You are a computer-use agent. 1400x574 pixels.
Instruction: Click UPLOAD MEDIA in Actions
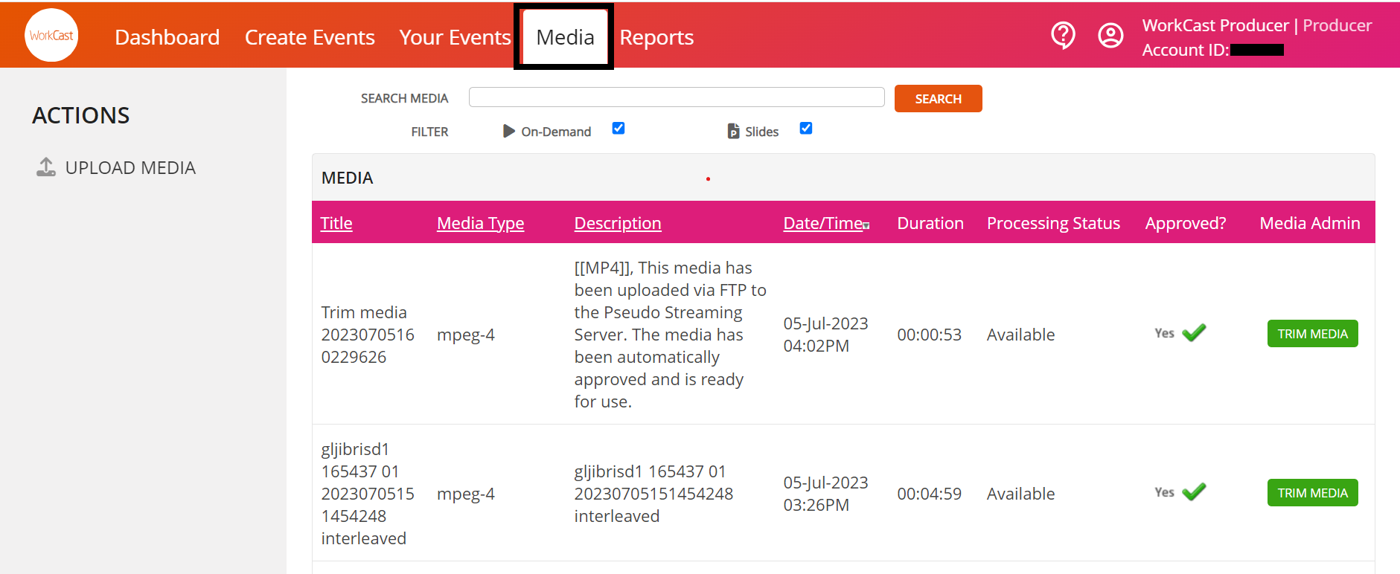130,168
